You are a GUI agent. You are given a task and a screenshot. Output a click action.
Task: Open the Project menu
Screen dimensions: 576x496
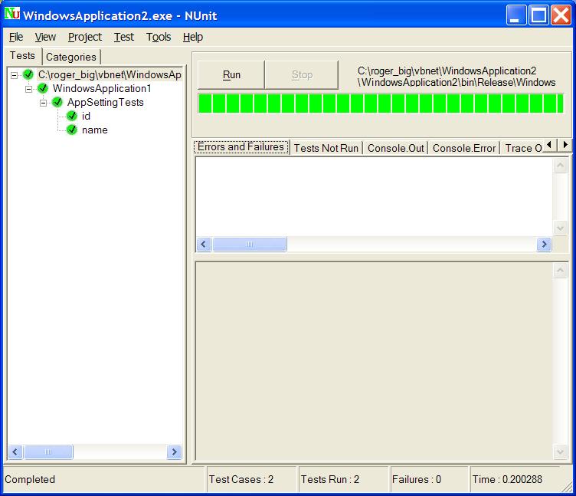(x=85, y=37)
